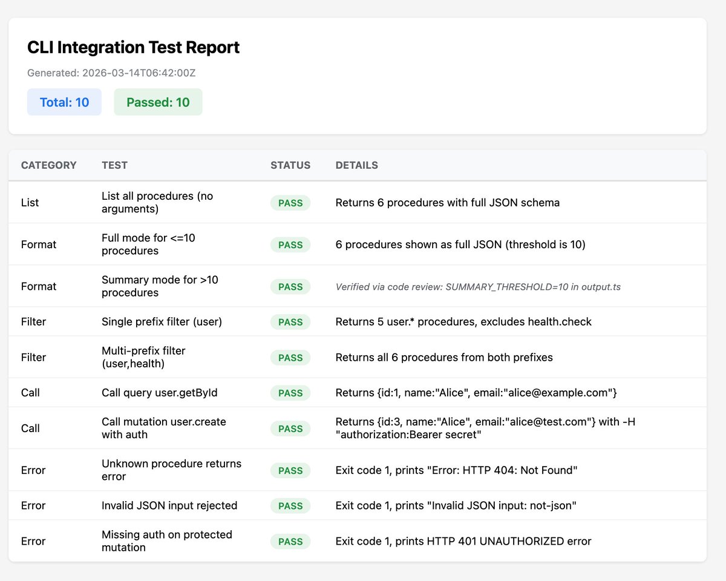Select "Single prefix filter (user)" test

click(x=162, y=322)
